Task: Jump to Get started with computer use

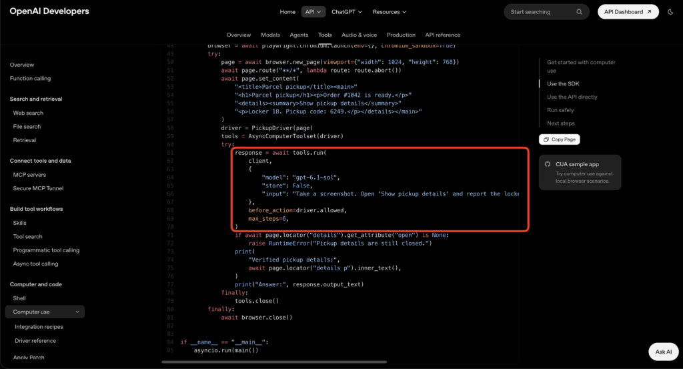Action: pyautogui.click(x=581, y=66)
